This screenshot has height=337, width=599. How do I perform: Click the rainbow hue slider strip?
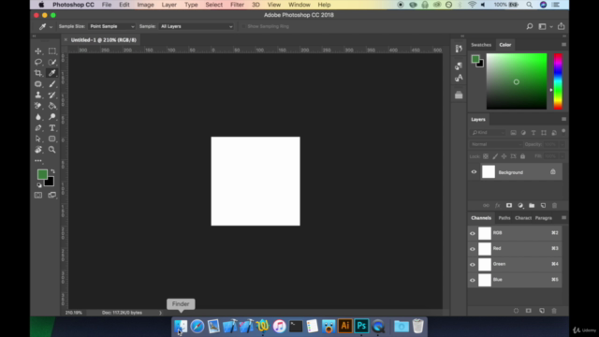558,81
